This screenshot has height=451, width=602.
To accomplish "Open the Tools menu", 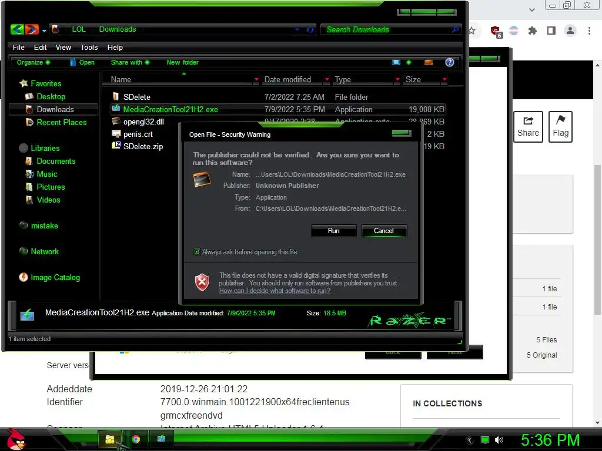I will pos(89,47).
